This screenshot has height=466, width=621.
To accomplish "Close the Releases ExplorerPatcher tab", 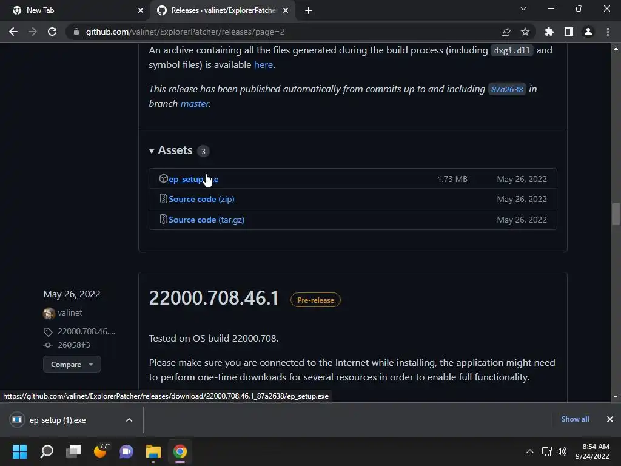I will 286,10.
